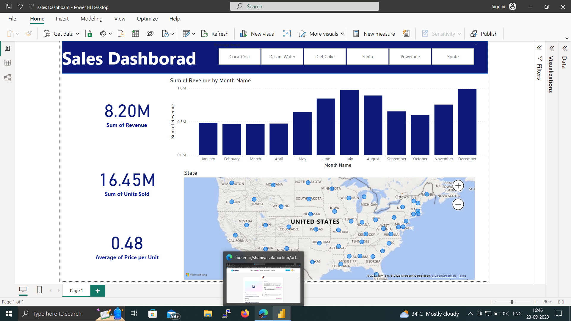
Task: Insert a text box from ribbon
Action: point(287,34)
